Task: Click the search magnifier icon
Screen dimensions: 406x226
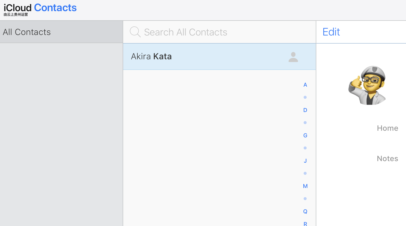Action: 135,32
